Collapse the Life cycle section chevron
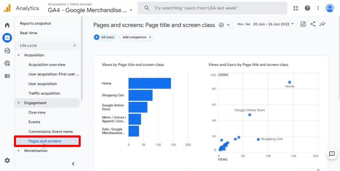 74,46
